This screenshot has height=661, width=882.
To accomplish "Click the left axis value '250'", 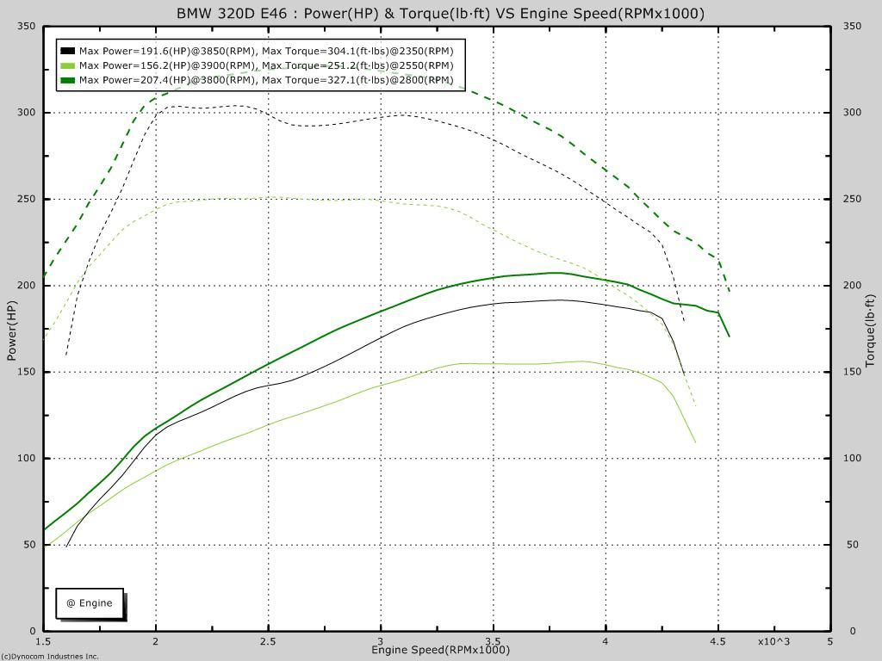I will pos(27,199).
